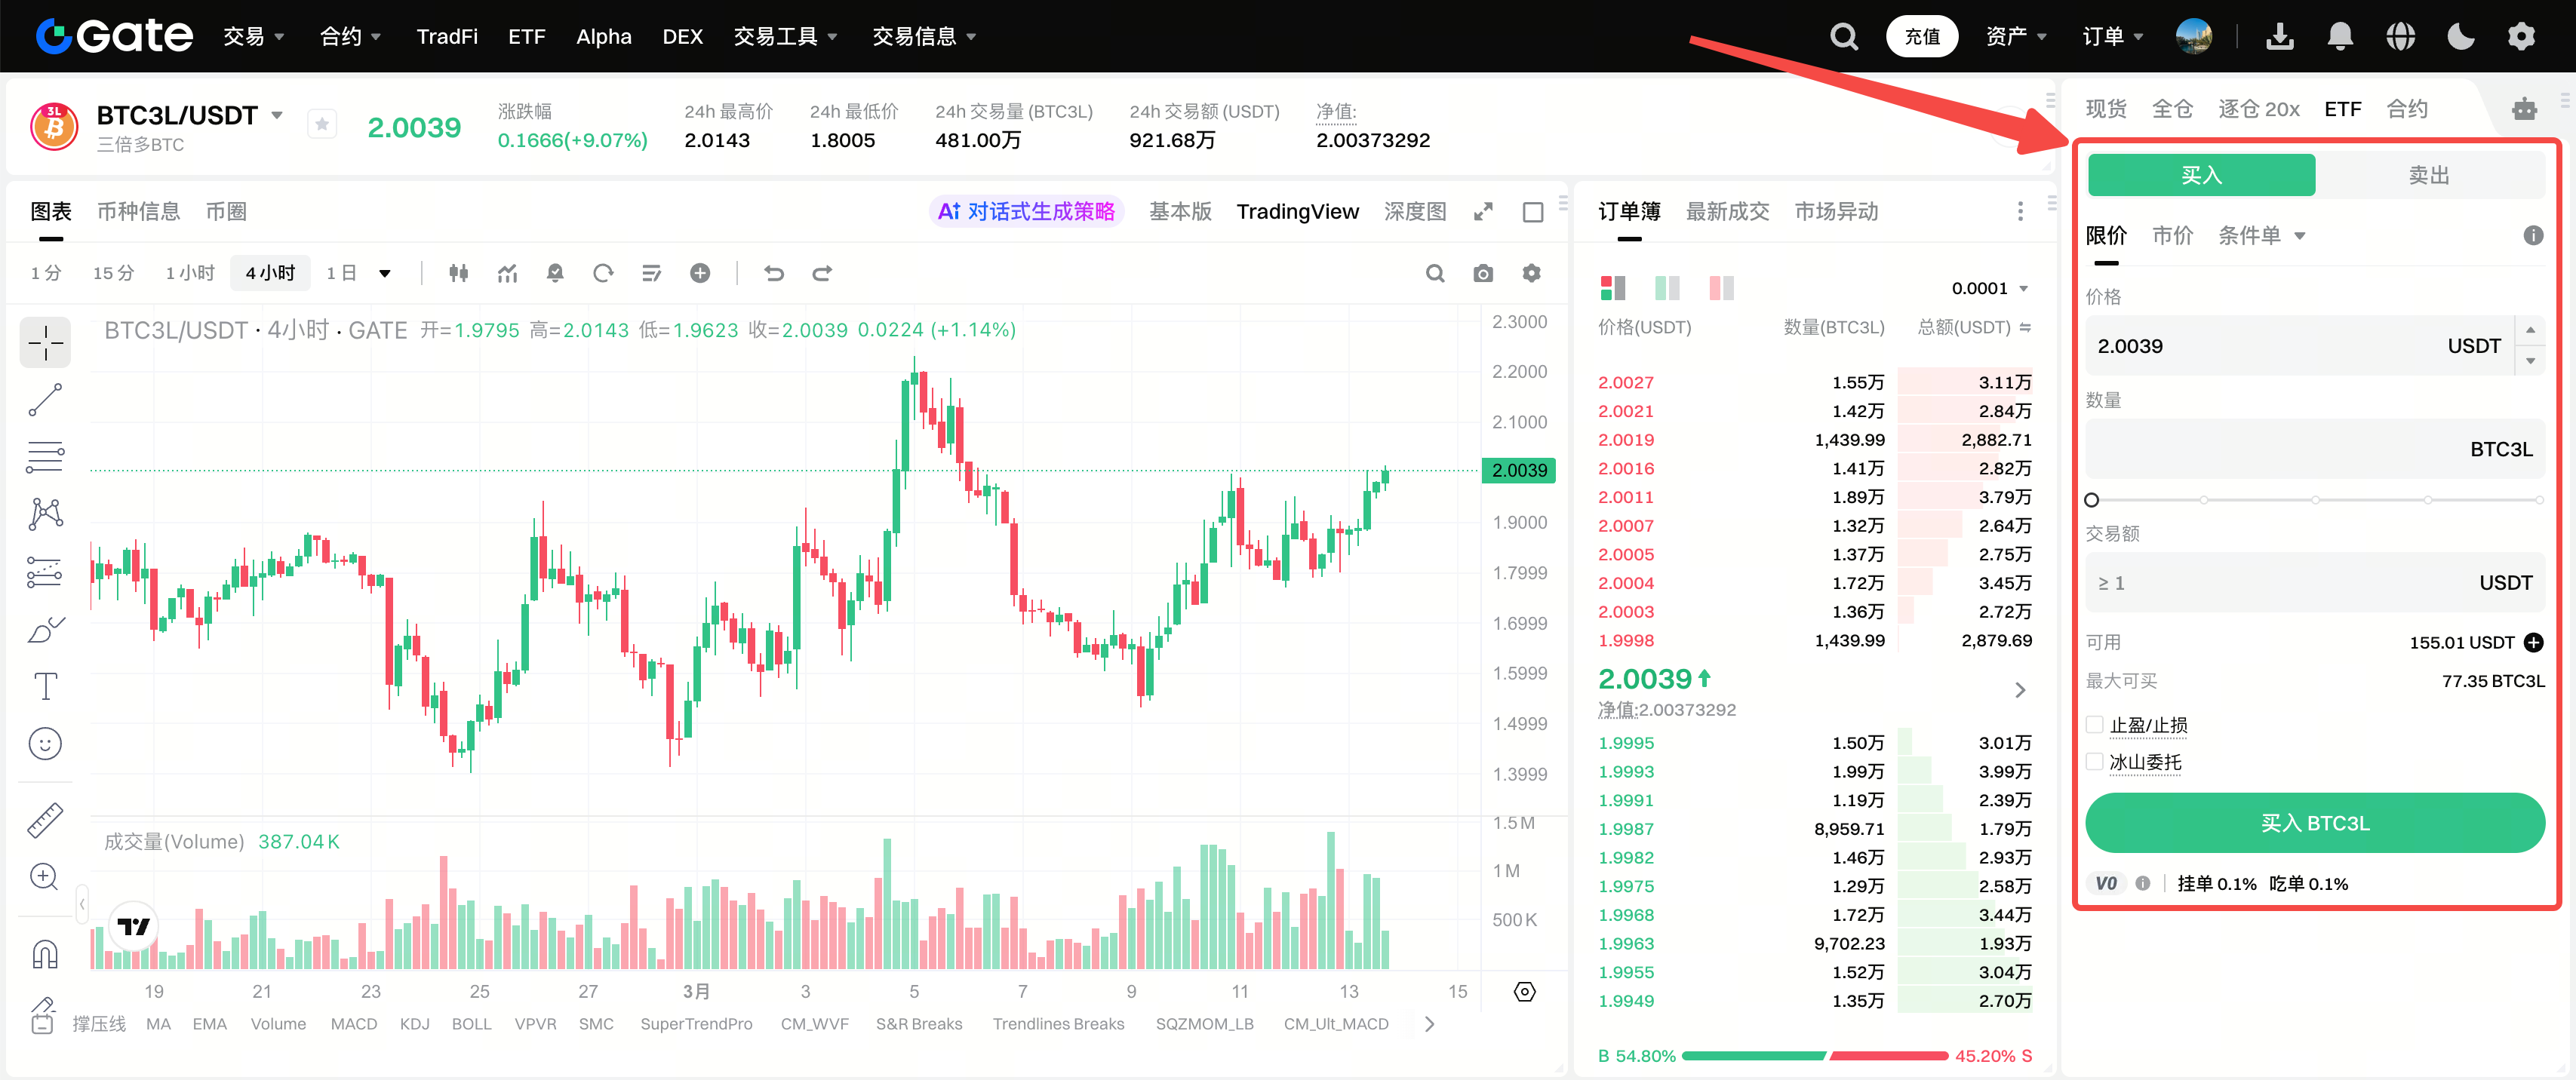Open the 0.0001 price precision dropdown
Image resolution: width=2576 pixels, height=1080 pixels.
click(x=1989, y=289)
